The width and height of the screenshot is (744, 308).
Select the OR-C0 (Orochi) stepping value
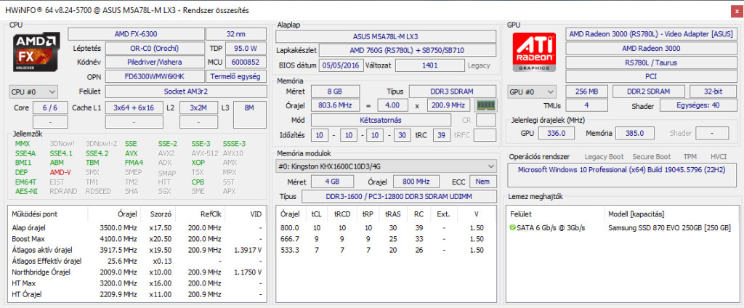[x=155, y=48]
